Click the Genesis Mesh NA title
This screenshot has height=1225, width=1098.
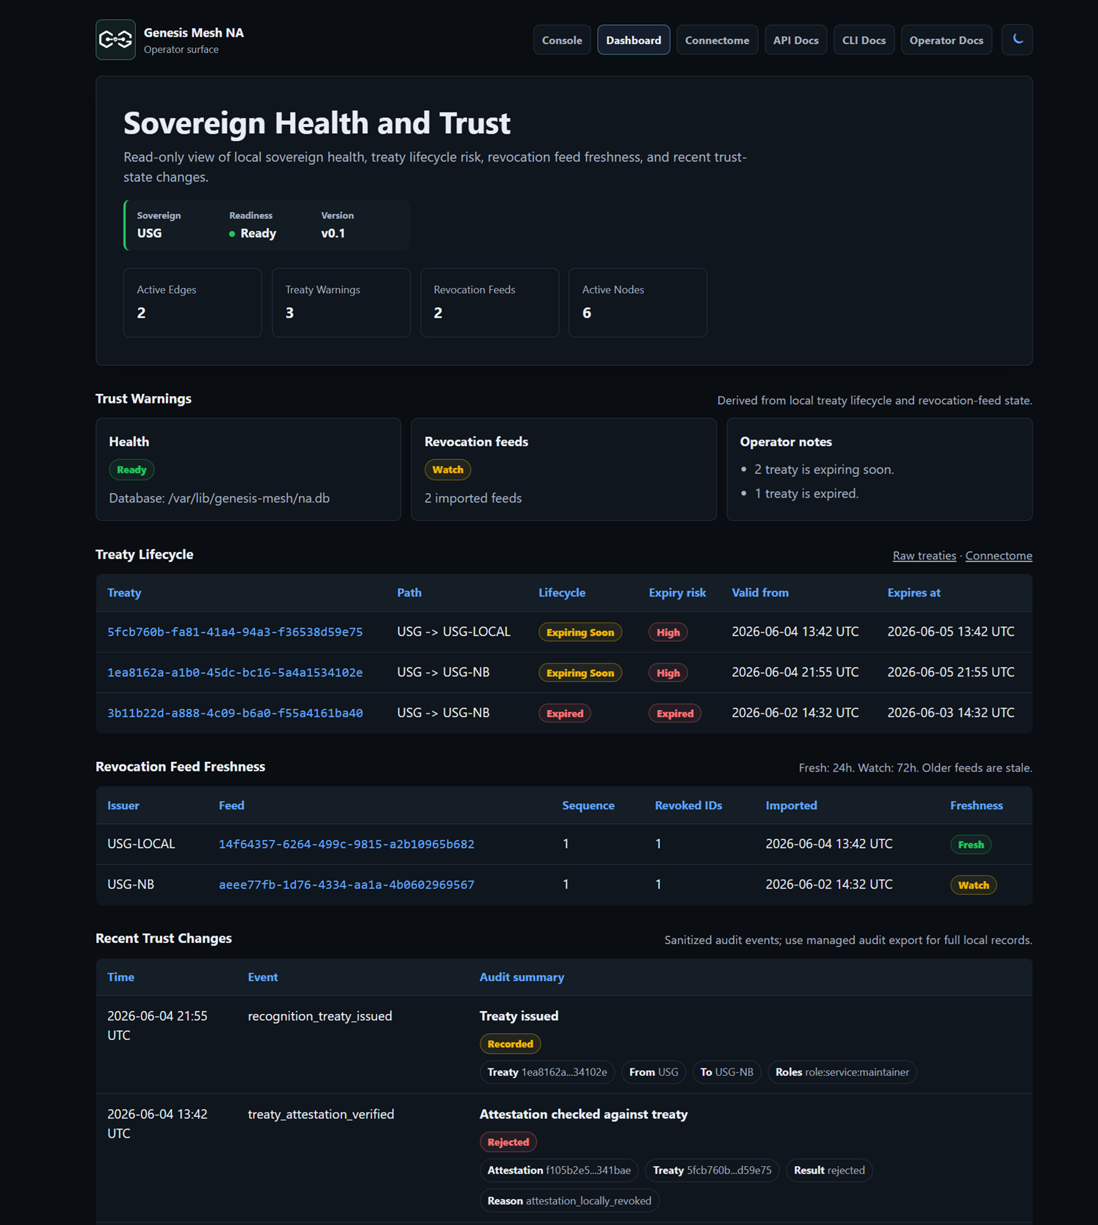coord(194,33)
